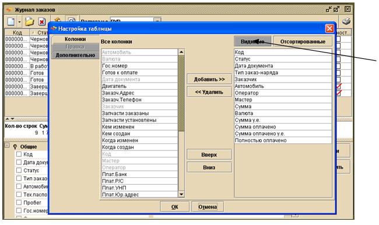Select Полностью оплачено in visible columns list
379x225 pixels.
[x=283, y=140]
